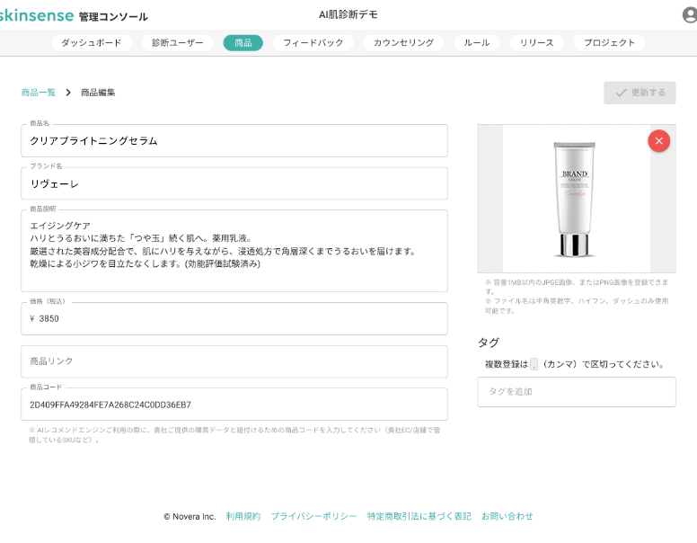Image resolution: width=697 pixels, height=543 pixels.
Task: Edit the 商品コード field
Action: 234,405
